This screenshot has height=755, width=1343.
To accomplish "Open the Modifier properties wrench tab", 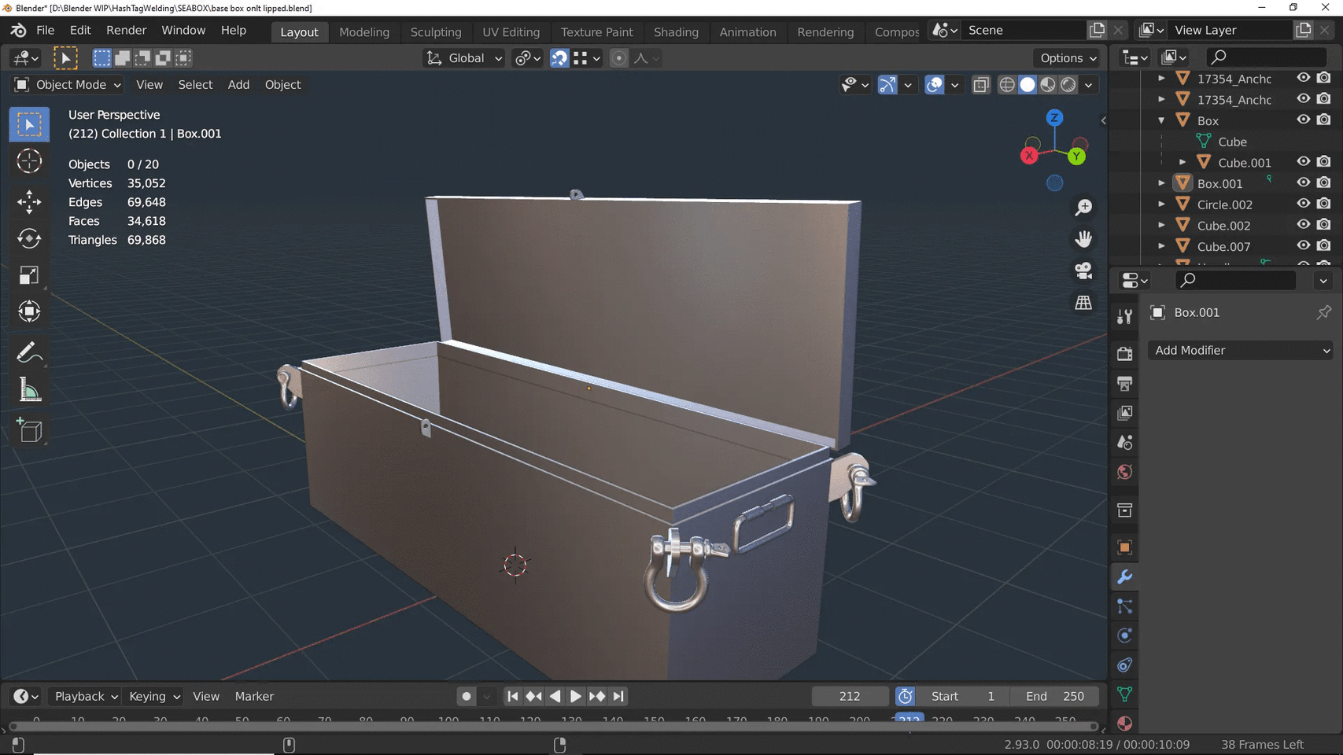I will pyautogui.click(x=1124, y=576).
